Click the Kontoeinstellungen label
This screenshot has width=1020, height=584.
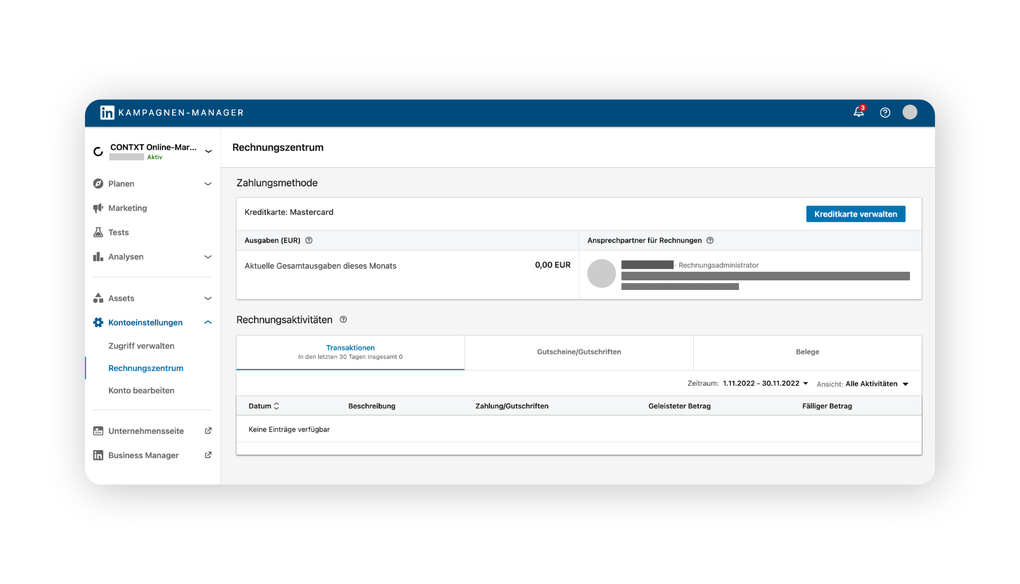point(146,323)
